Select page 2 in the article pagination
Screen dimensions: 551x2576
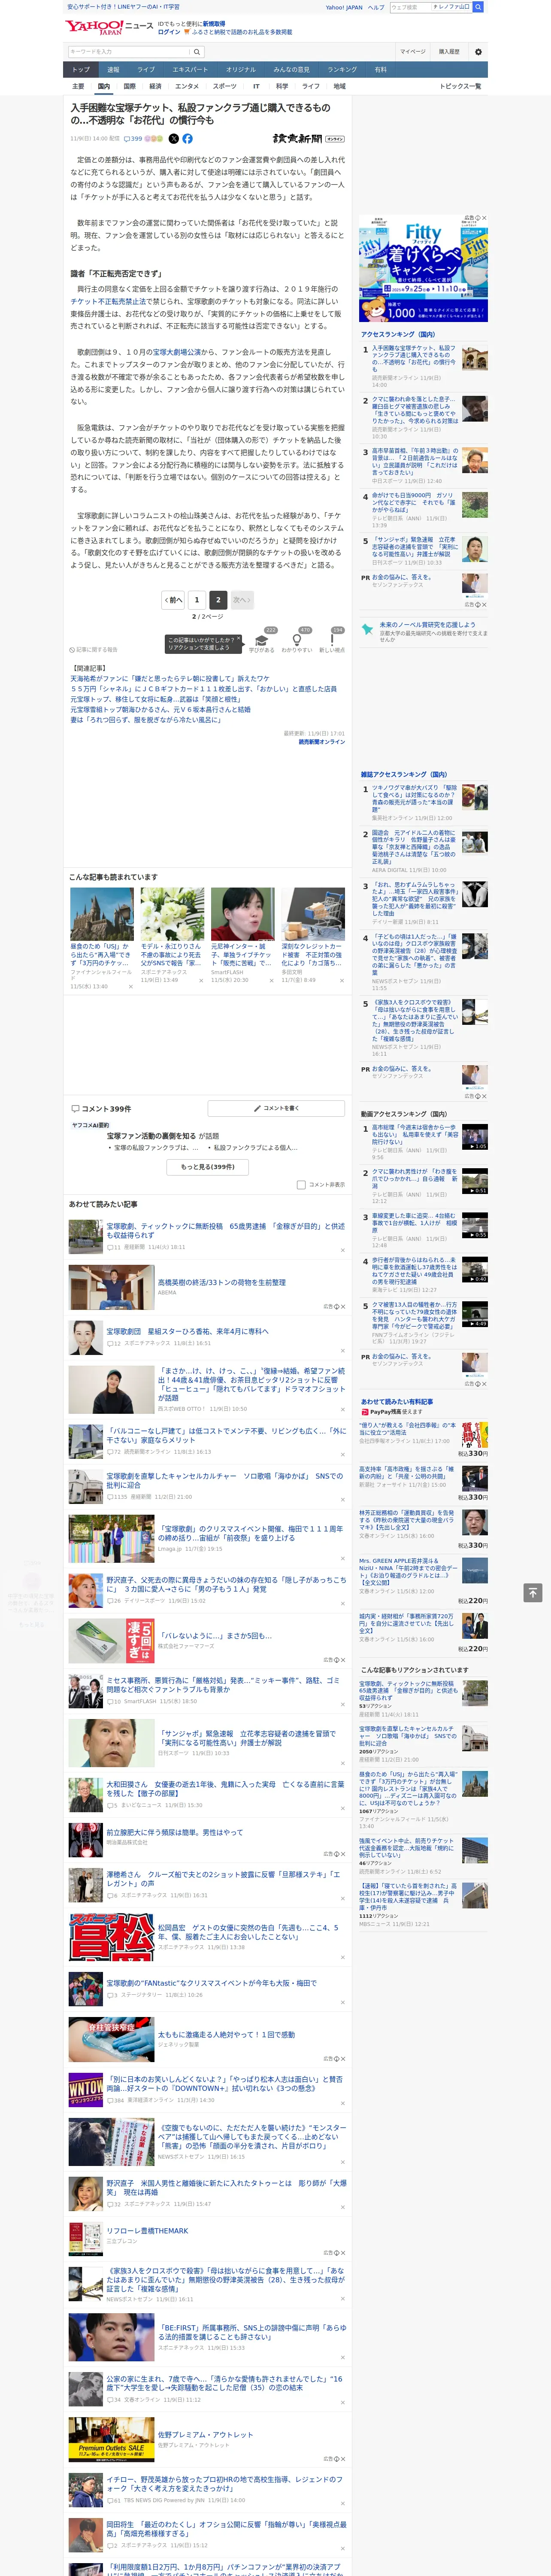218,600
